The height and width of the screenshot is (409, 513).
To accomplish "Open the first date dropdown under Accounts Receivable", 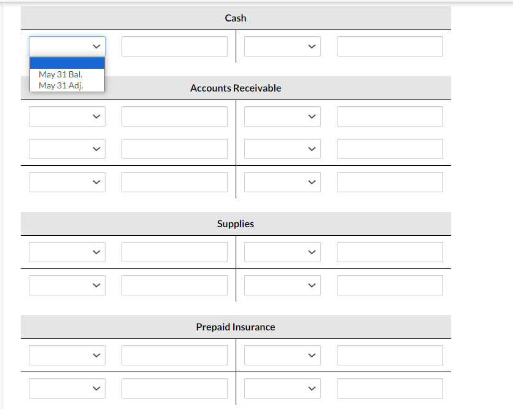I will click(67, 116).
